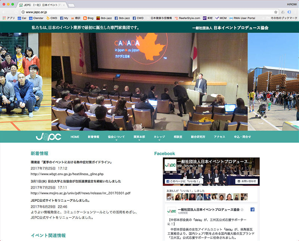299x241 pixels.
Task: Open the アクセス navigation item
Action: pos(219,137)
